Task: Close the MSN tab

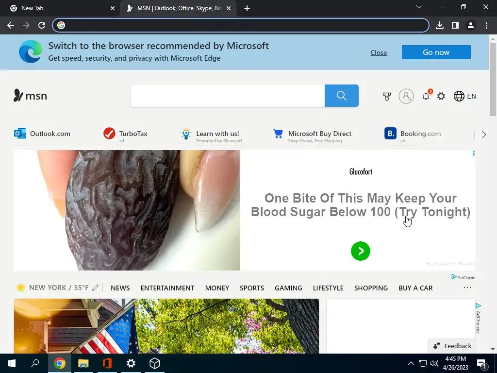Action: pos(229,9)
